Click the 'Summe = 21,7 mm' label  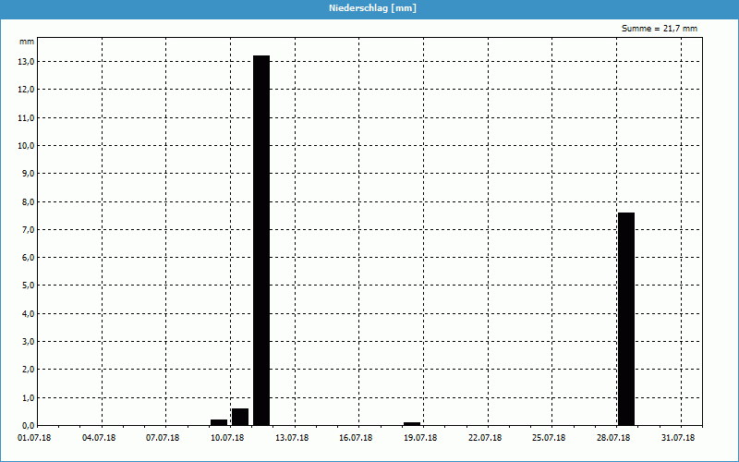660,29
